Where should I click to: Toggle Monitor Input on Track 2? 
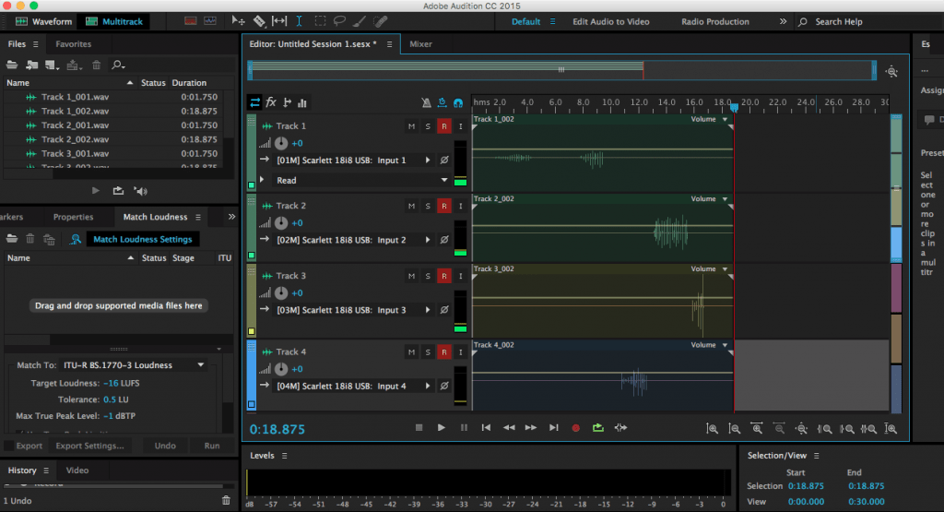coord(461,206)
